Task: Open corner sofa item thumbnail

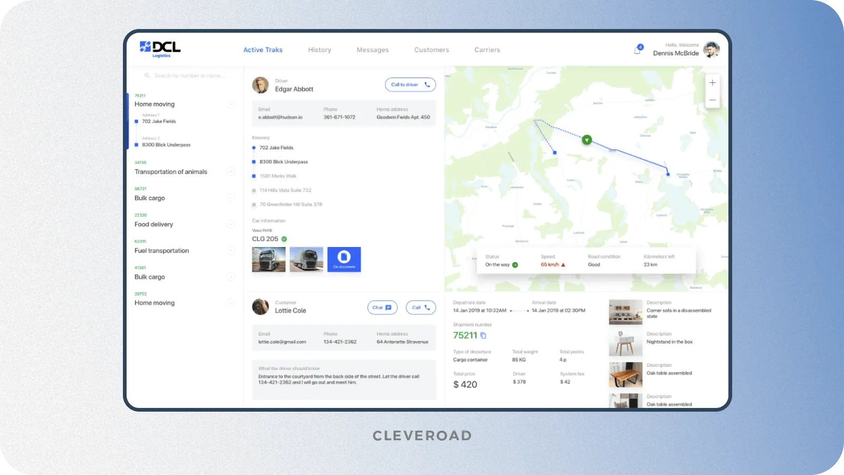Action: (x=626, y=312)
